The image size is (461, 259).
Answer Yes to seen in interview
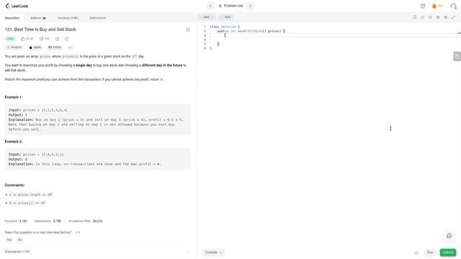9,240
